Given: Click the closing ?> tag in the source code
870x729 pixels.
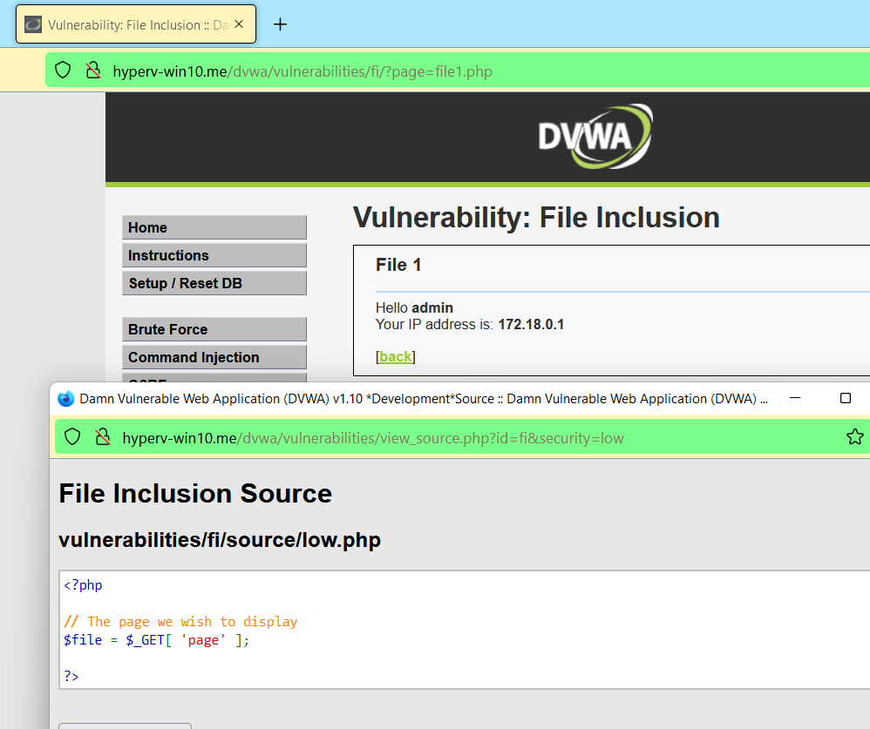Looking at the screenshot, I should 71,676.
